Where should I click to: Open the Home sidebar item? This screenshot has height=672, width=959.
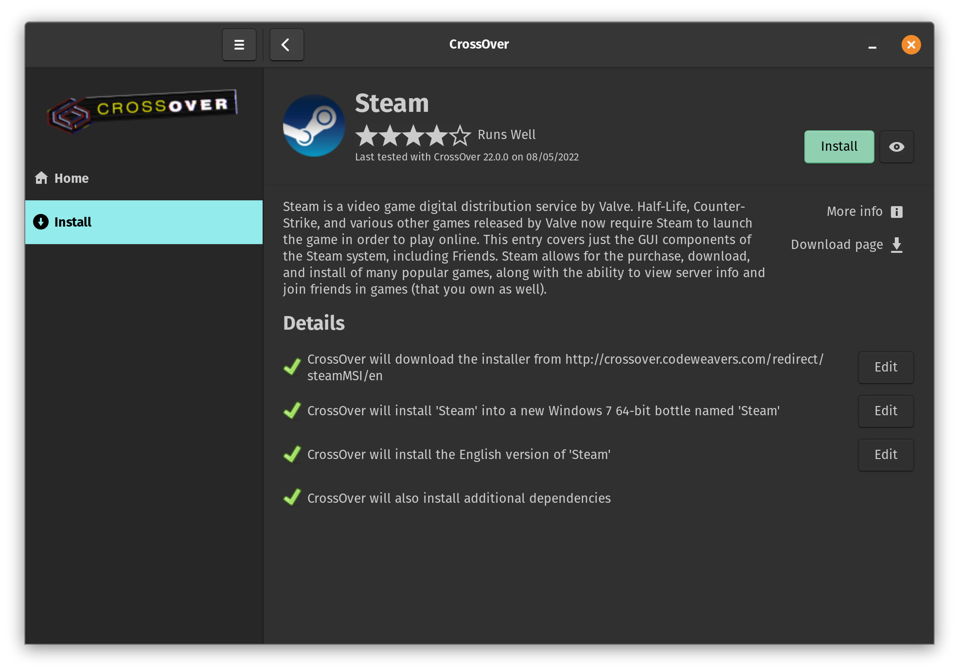(144, 178)
